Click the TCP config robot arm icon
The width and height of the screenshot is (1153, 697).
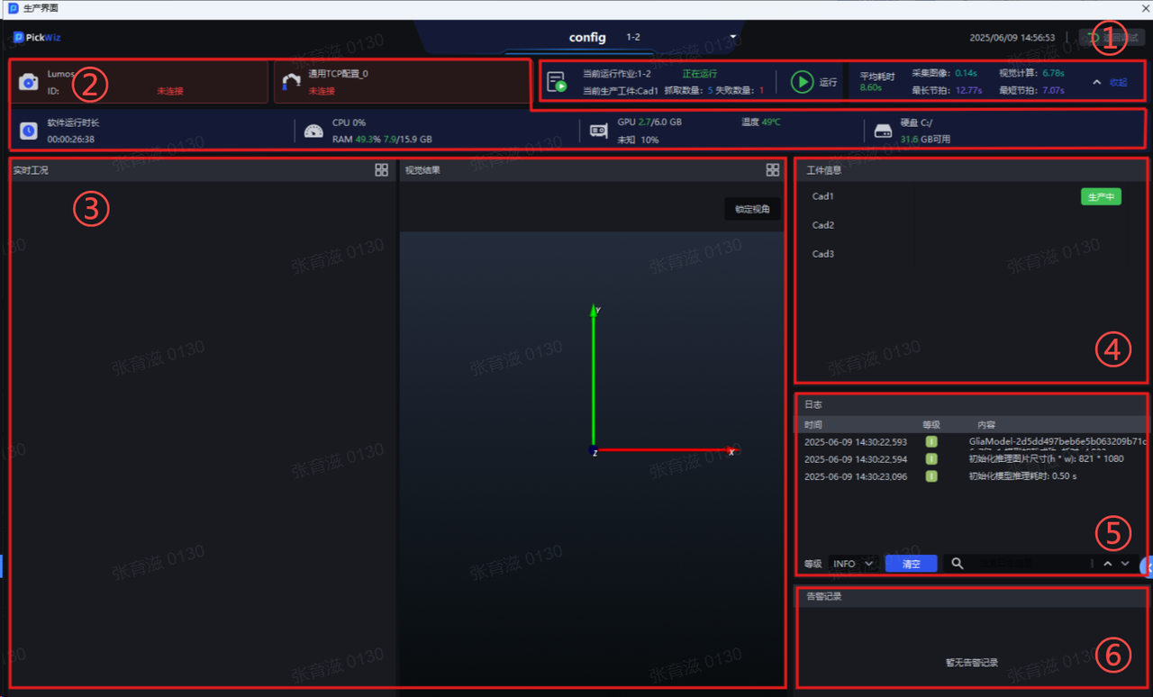[x=291, y=82]
